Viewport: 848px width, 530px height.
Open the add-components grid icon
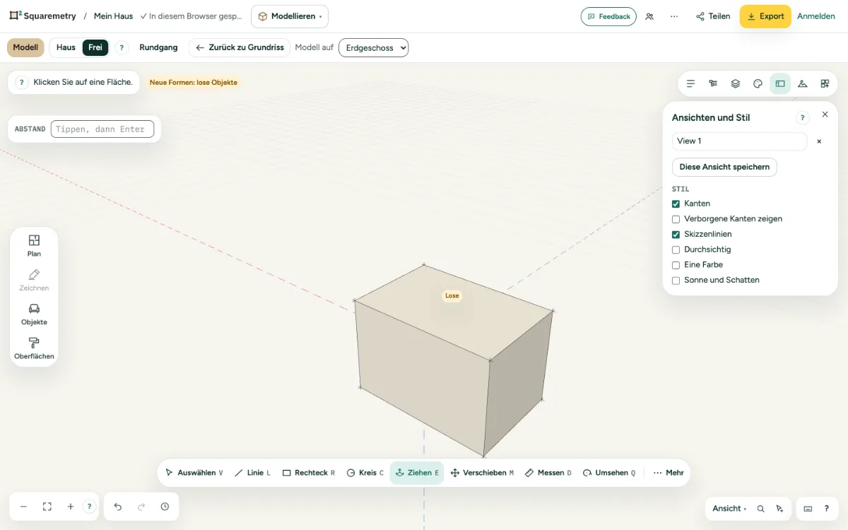point(825,83)
